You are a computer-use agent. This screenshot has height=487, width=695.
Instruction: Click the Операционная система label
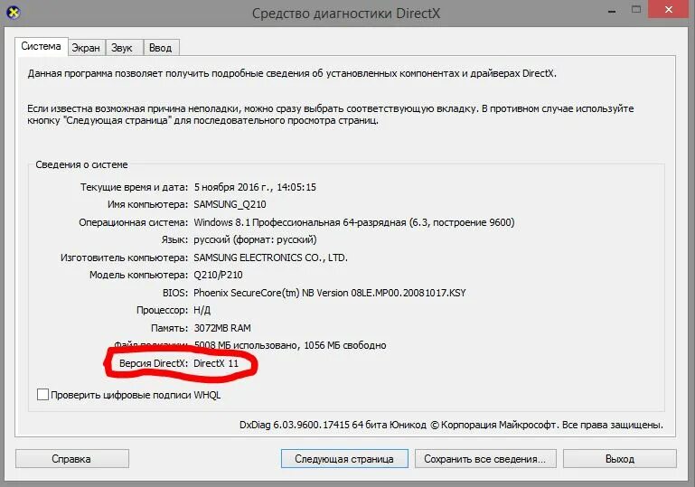[134, 222]
